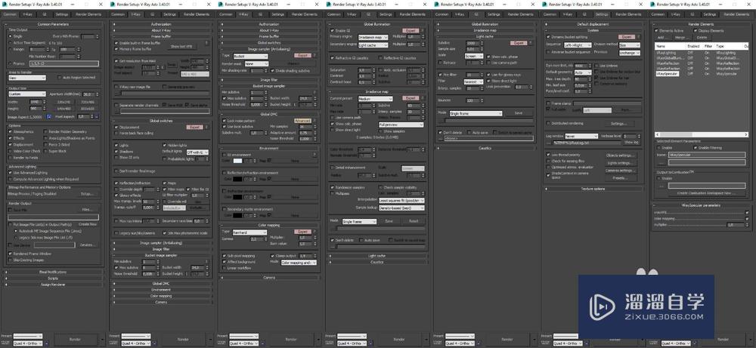The width and height of the screenshot is (756, 348).
Task: Expand the Texture options rollout
Action: (593, 189)
